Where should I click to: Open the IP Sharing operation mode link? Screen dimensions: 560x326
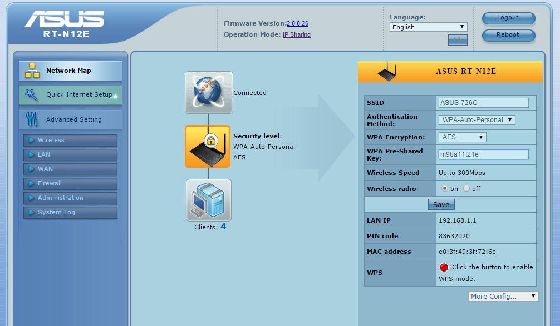(297, 34)
